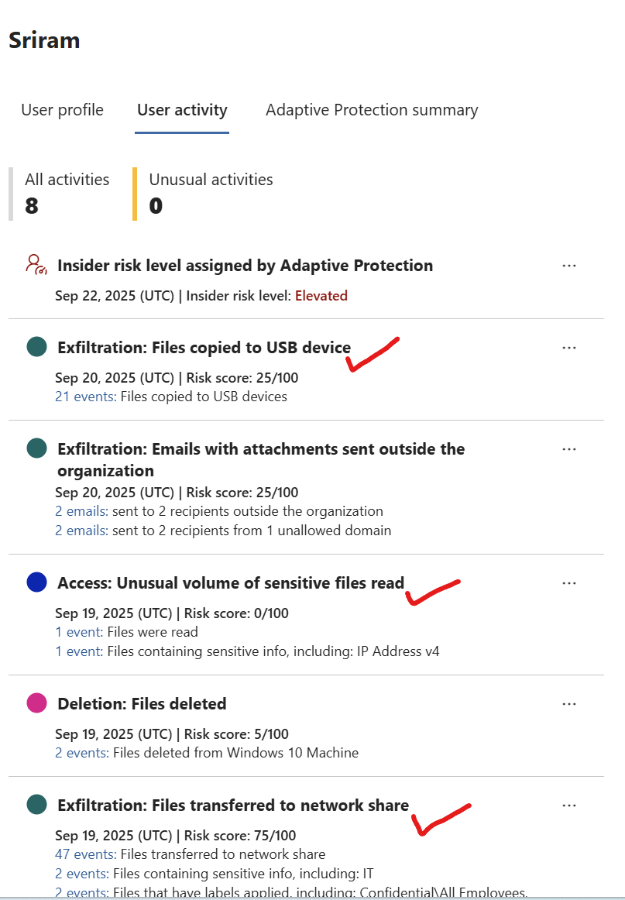Open more options for Files copied to USB
This screenshot has width=625, height=900.
[569, 348]
